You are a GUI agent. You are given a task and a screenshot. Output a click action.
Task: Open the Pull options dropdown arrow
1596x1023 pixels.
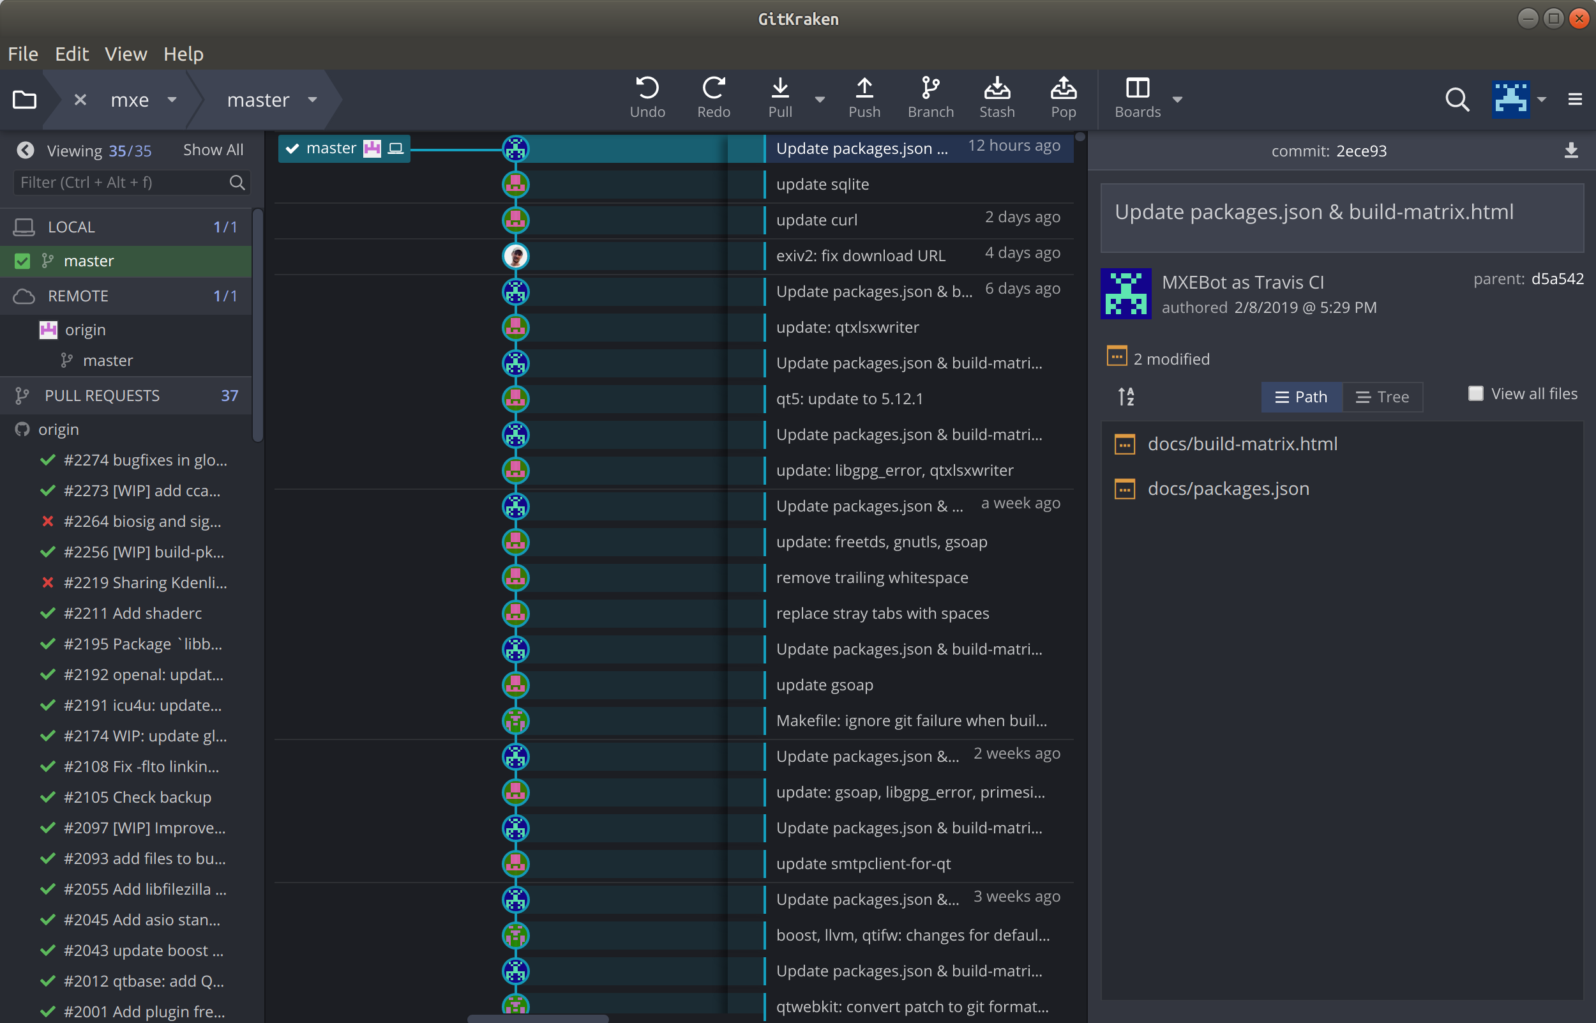point(820,100)
